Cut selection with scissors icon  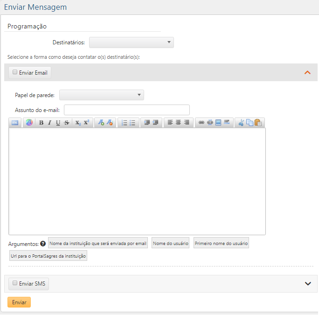tap(241, 123)
